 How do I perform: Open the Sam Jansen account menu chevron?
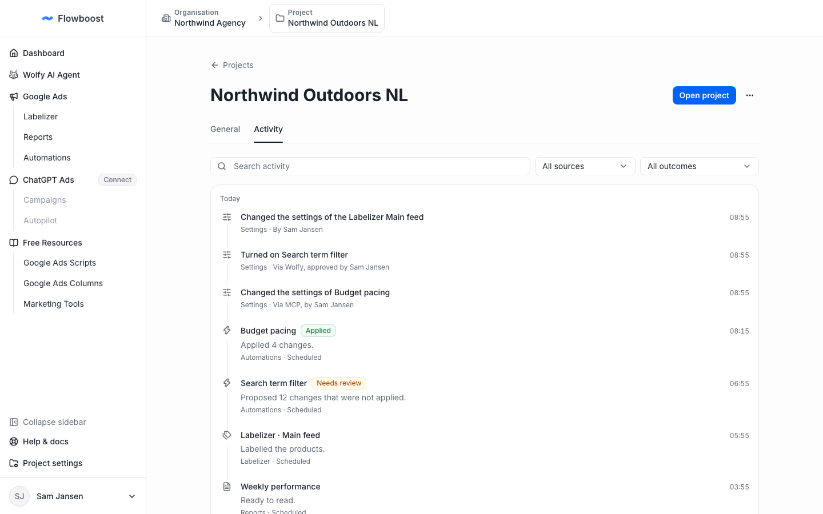(x=132, y=496)
